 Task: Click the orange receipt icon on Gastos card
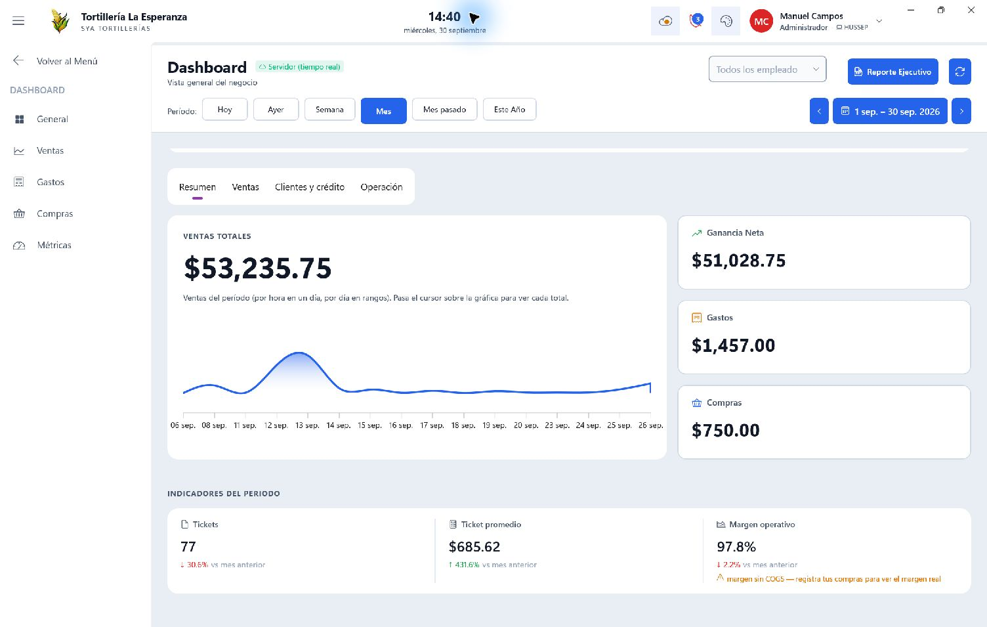pos(697,318)
